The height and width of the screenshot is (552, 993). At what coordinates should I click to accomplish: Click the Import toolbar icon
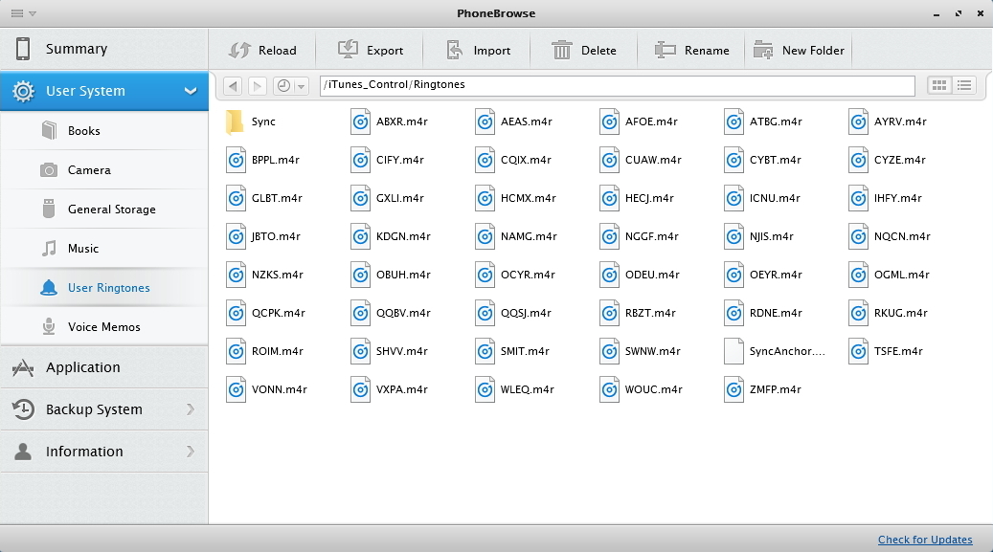point(456,50)
